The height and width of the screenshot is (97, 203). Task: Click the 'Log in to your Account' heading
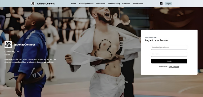pyautogui.click(x=157, y=40)
